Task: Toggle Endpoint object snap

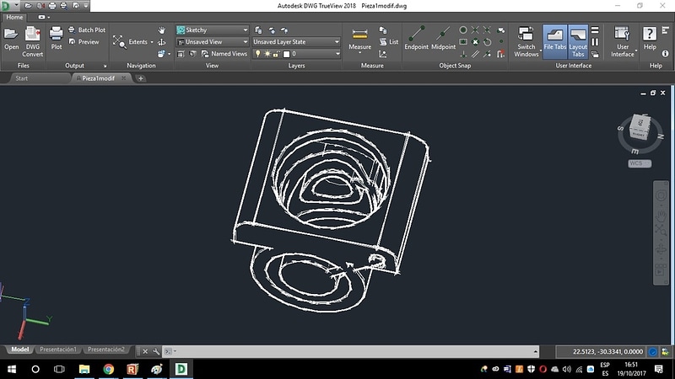Action: click(x=416, y=38)
